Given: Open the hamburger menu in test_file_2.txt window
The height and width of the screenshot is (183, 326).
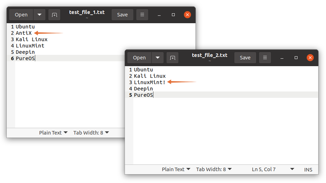Looking at the screenshot, I should click(x=265, y=57).
